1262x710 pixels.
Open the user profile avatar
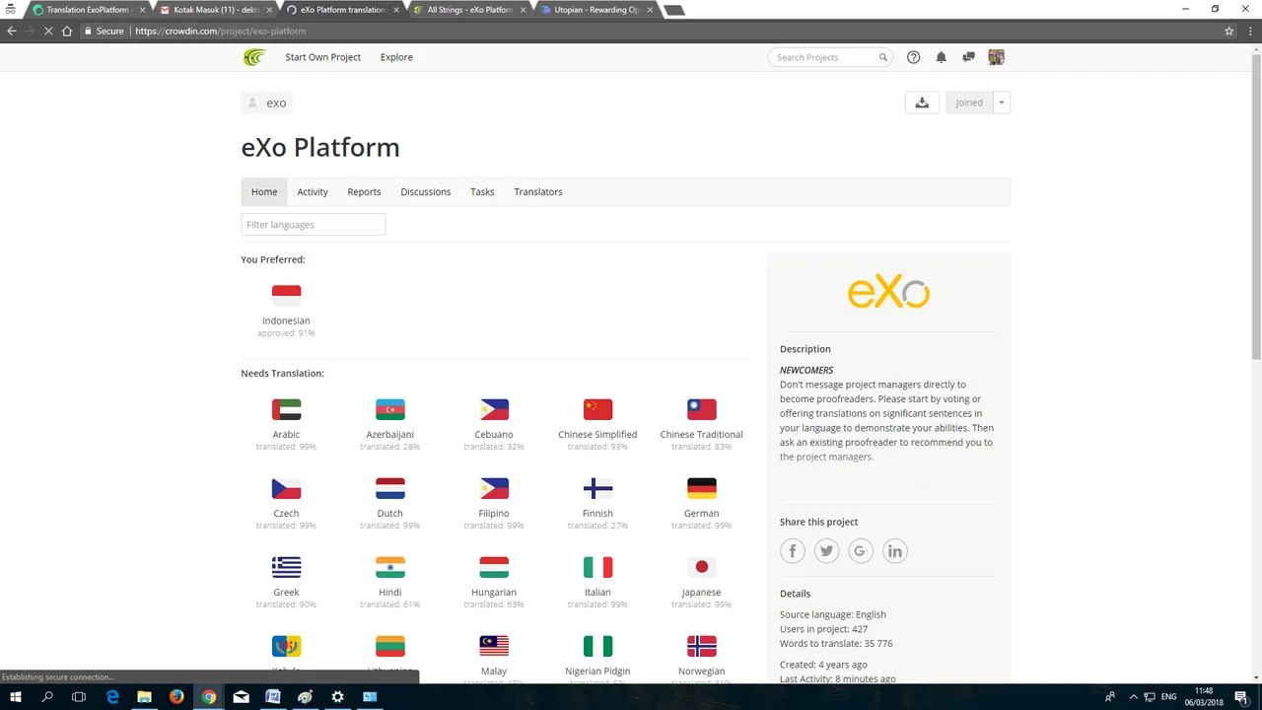point(996,57)
